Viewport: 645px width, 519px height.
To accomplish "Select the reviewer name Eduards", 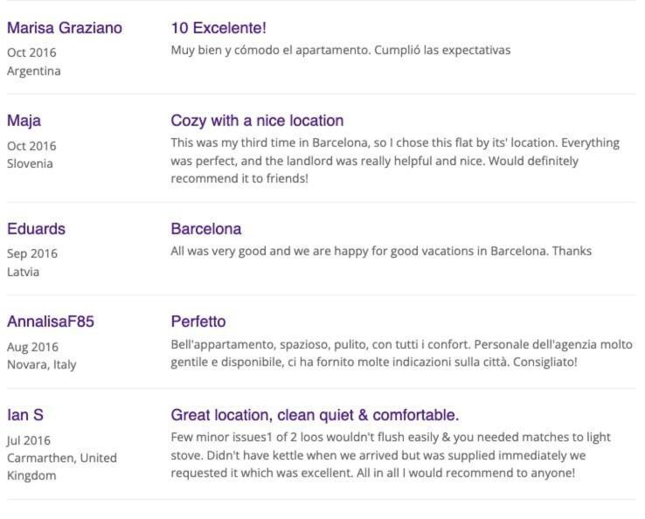I will [x=36, y=229].
